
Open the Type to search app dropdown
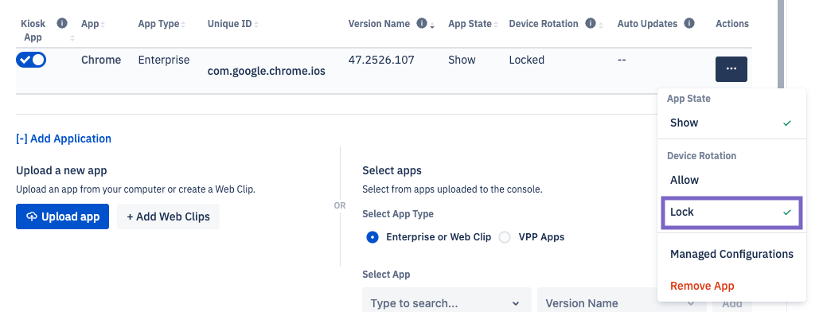pos(447,302)
